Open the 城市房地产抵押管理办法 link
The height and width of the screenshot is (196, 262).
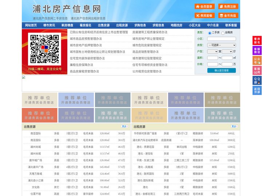click(86, 45)
